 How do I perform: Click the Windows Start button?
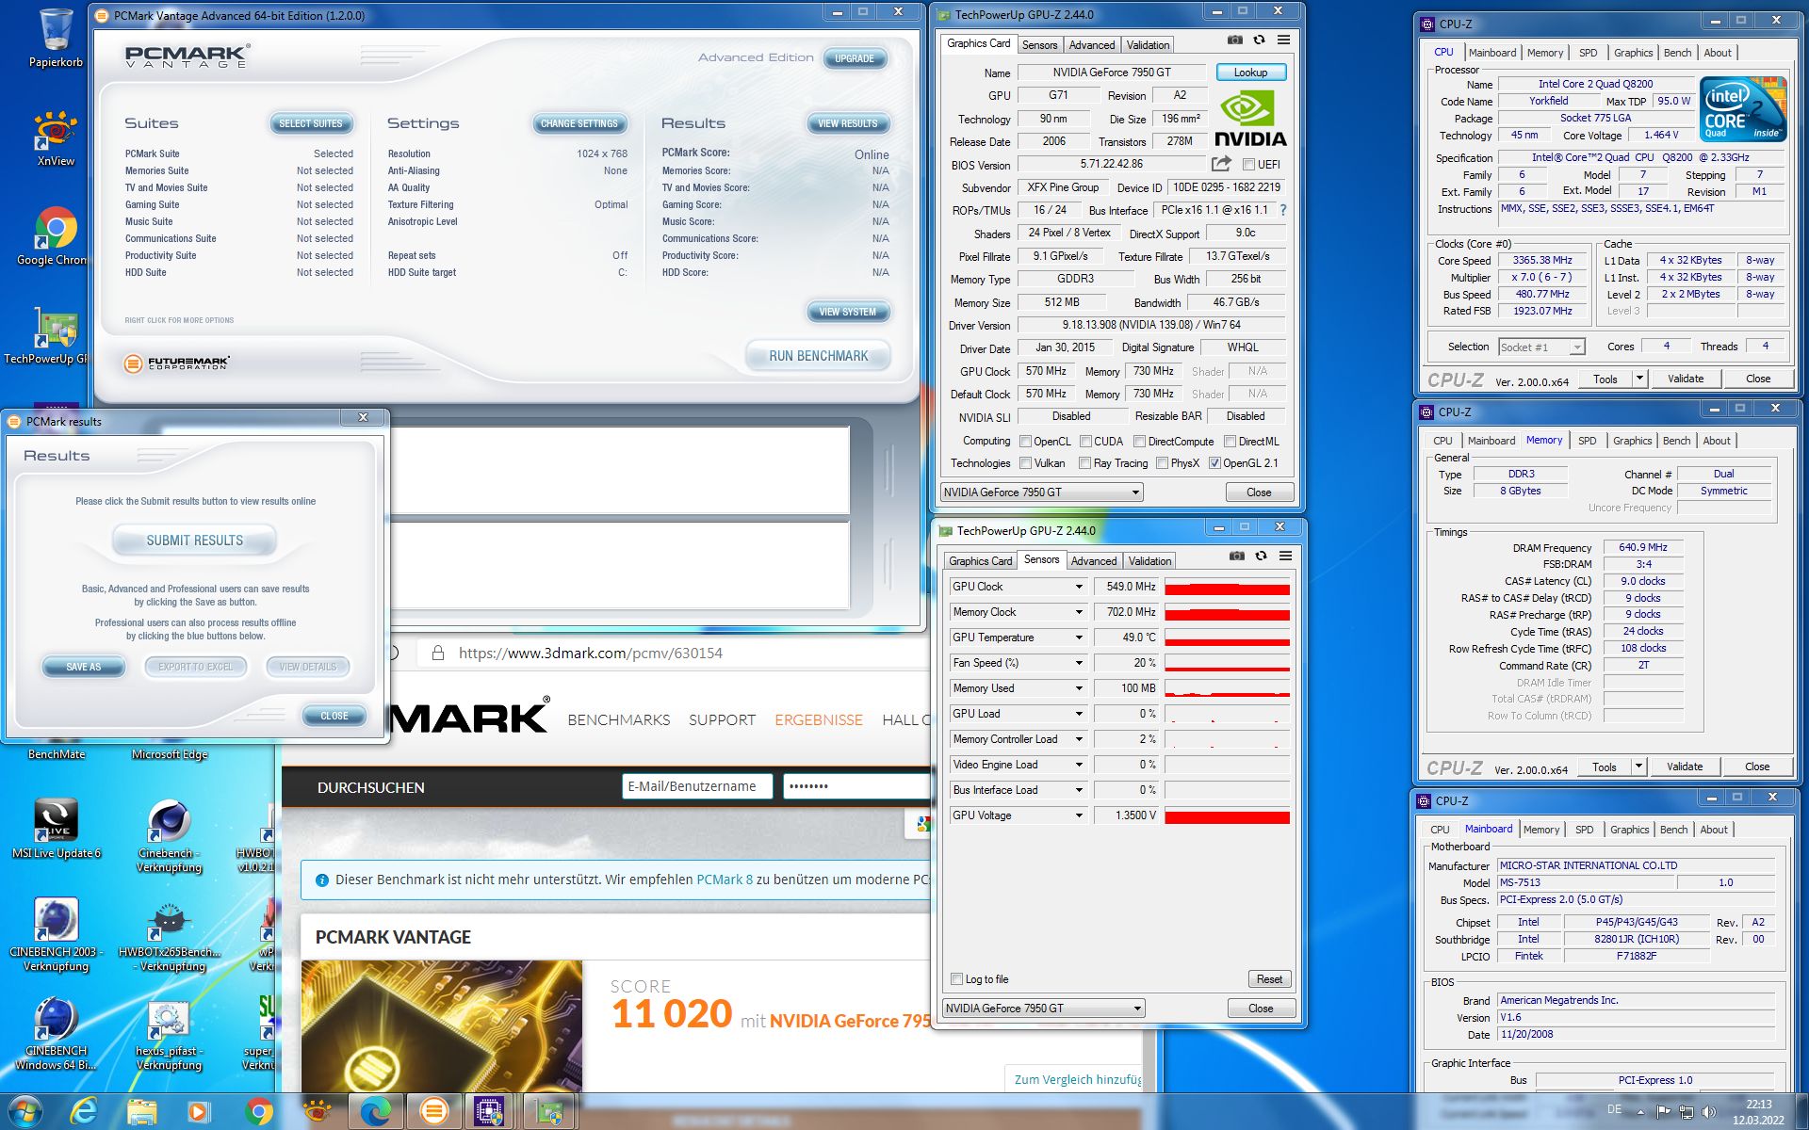tap(24, 1112)
